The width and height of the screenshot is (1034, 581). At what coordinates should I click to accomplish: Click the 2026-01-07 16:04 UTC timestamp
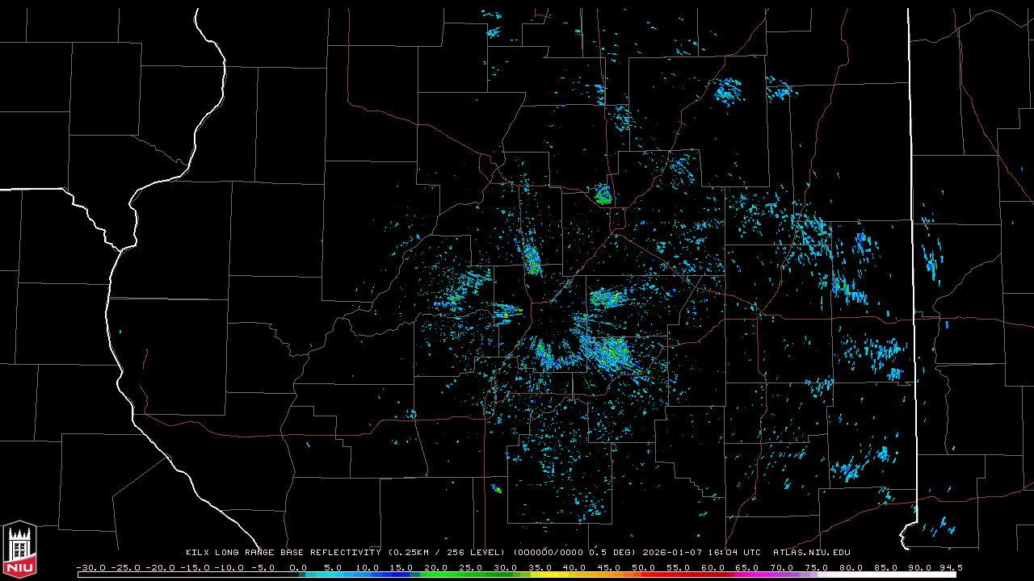pos(701,553)
